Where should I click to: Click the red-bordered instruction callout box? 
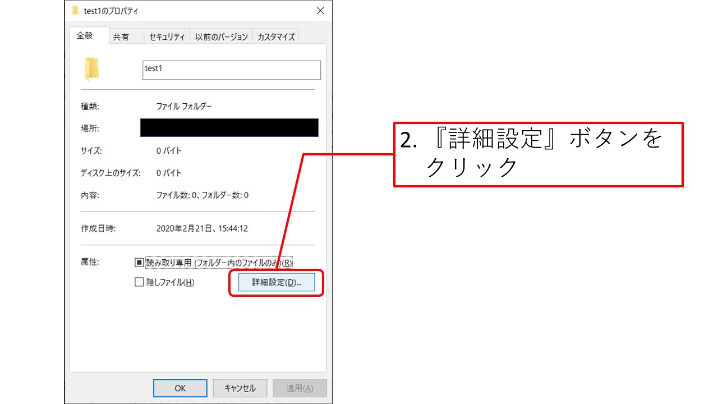point(538,154)
